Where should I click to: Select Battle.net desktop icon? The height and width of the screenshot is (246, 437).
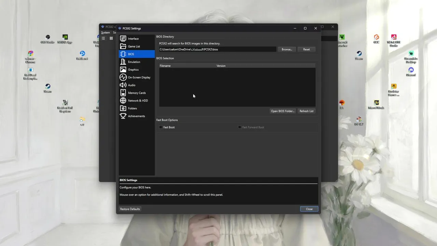(82, 55)
